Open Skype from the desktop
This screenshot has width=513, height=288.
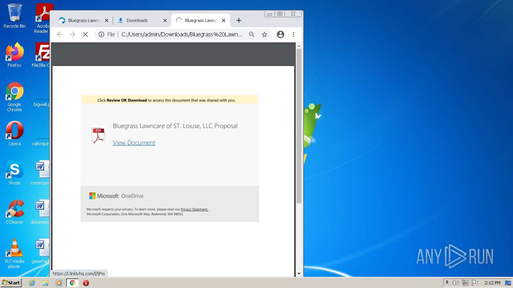[14, 173]
